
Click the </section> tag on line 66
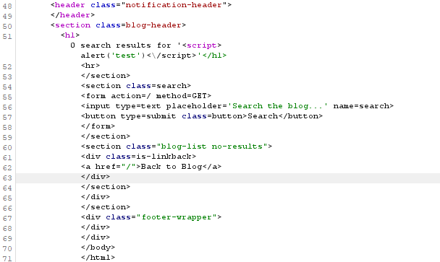click(106, 207)
